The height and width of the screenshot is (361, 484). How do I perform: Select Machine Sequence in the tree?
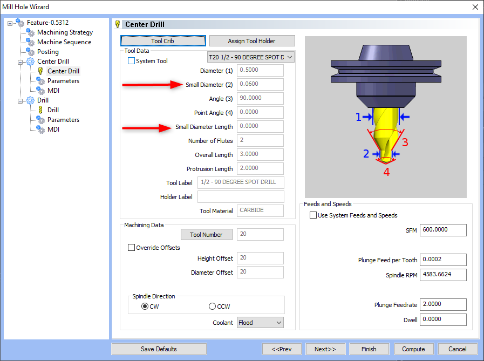point(64,42)
